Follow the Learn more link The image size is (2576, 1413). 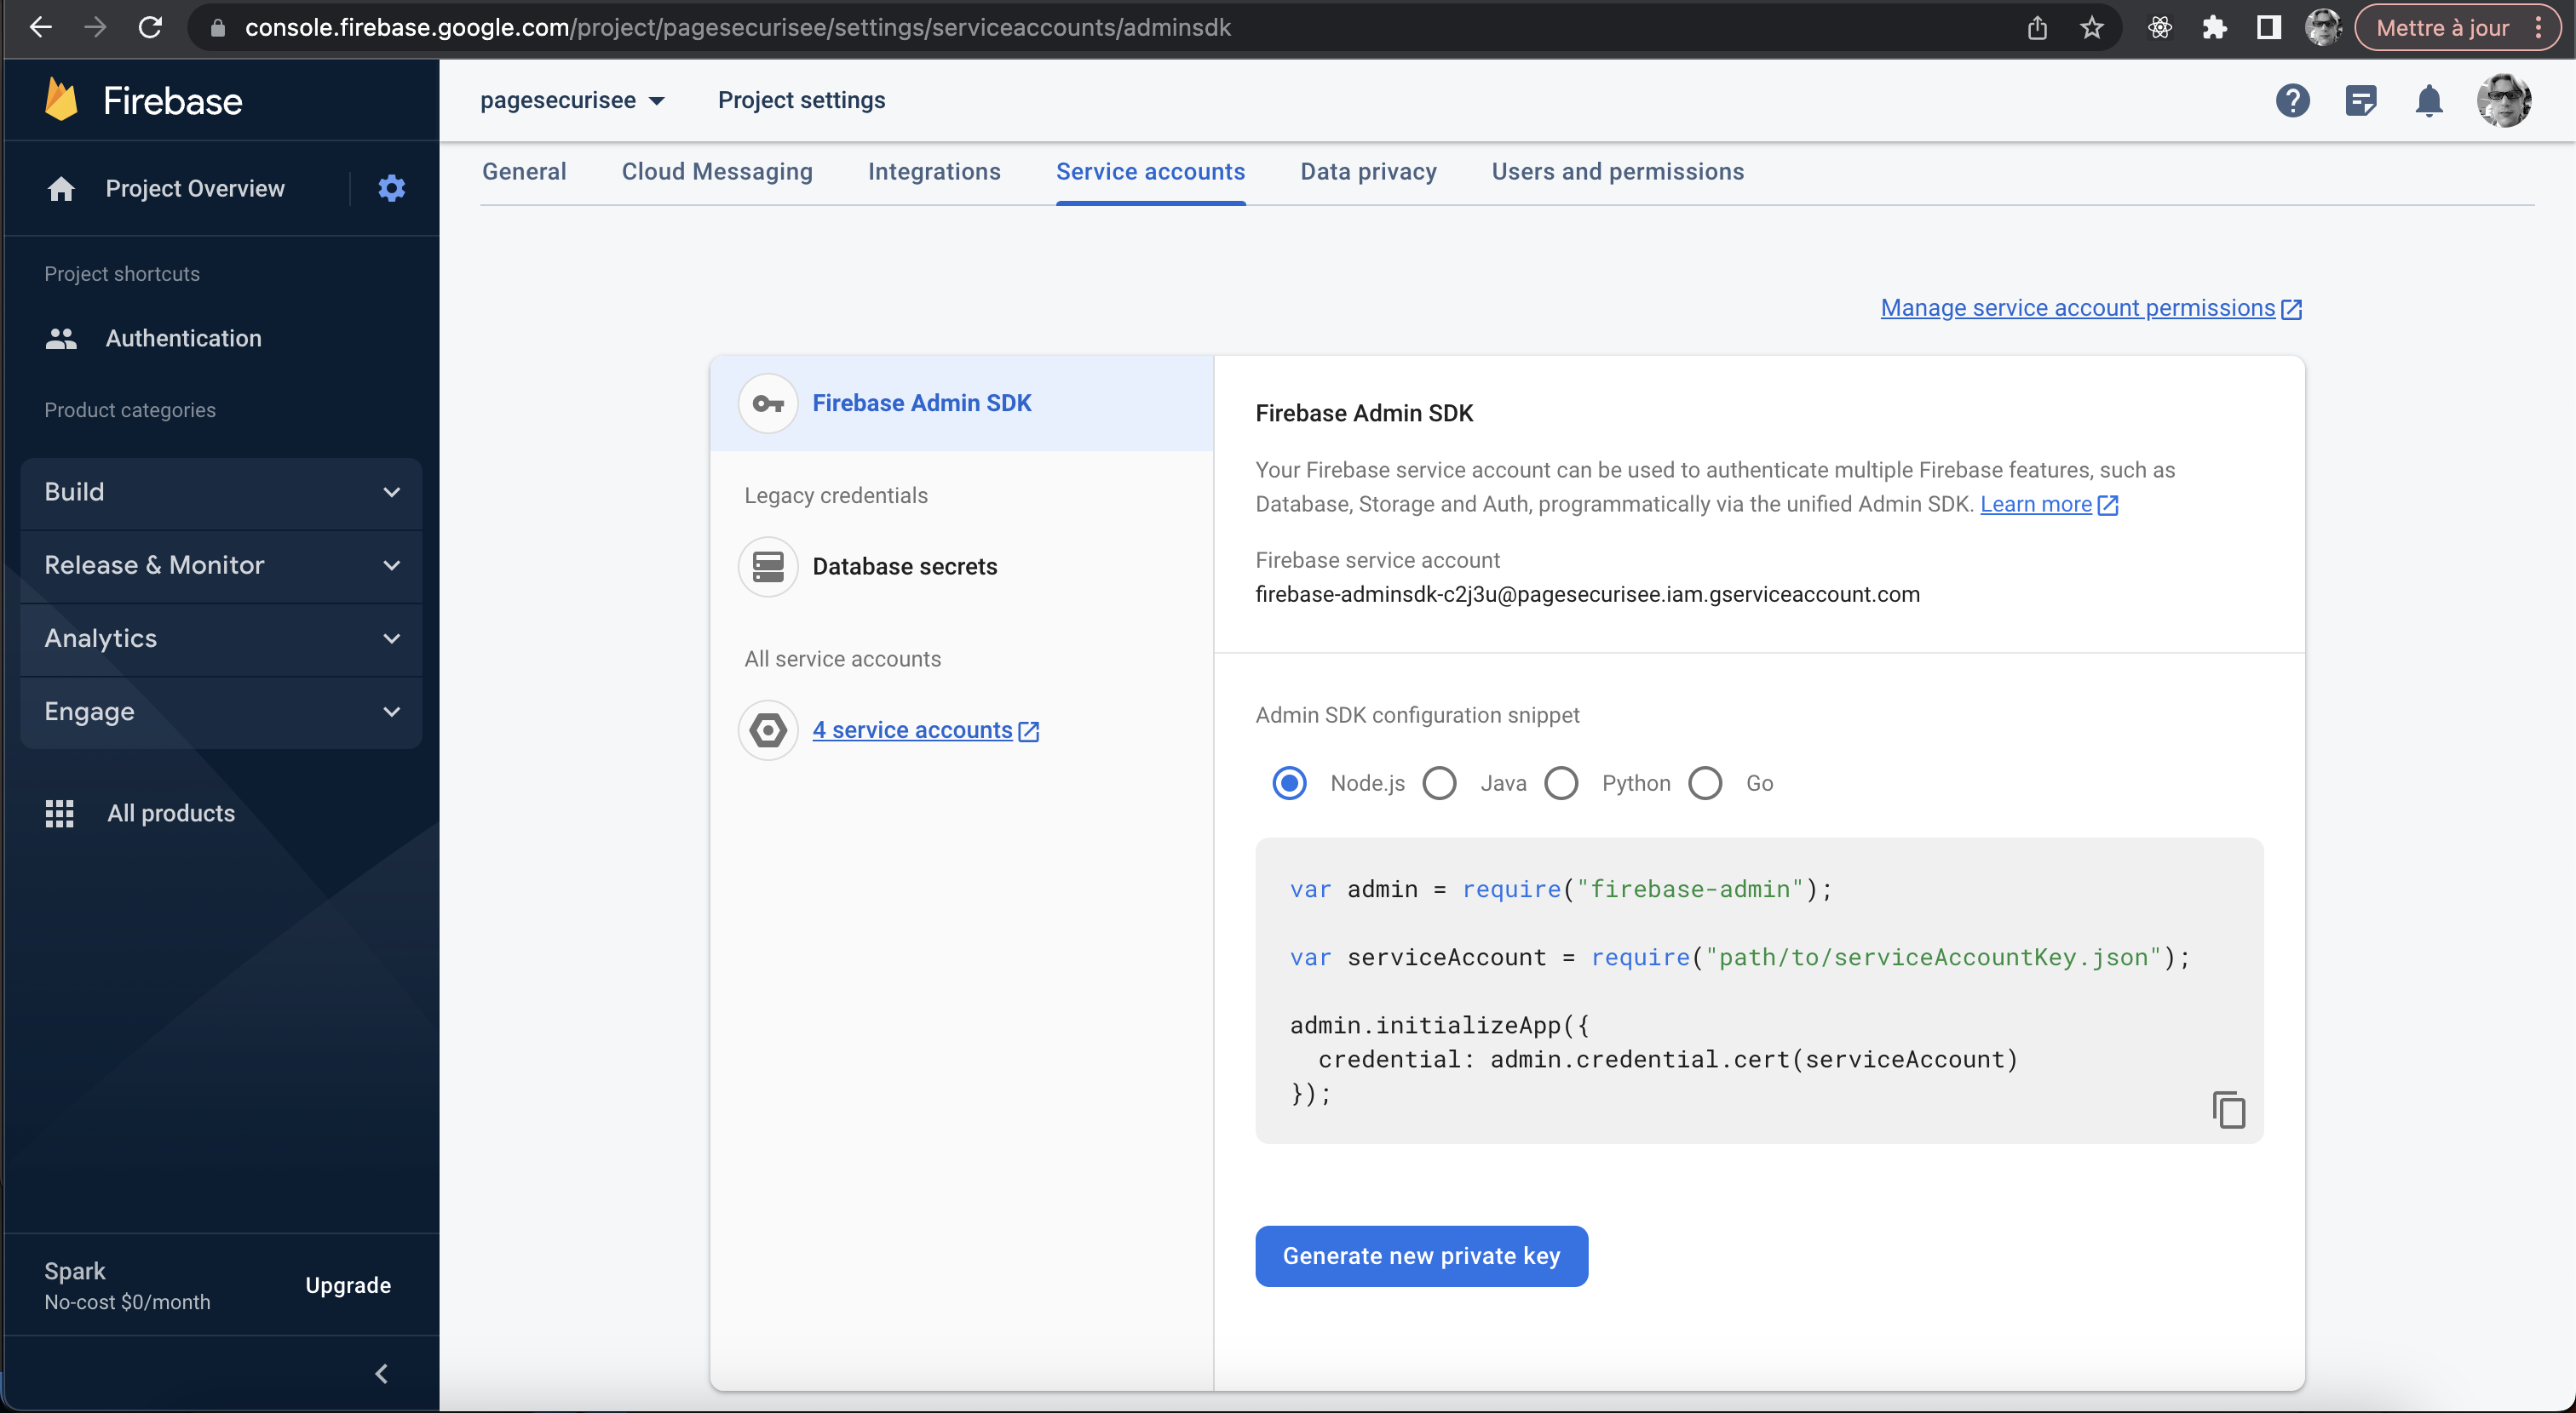[2048, 505]
